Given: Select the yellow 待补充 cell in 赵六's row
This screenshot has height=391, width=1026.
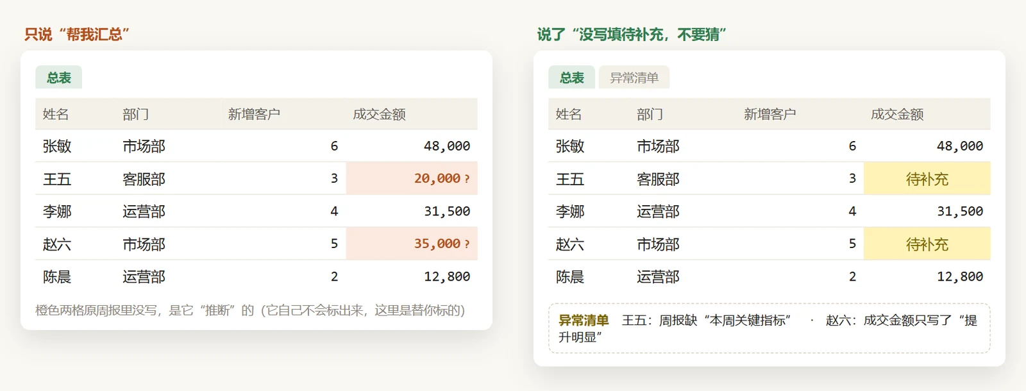Looking at the screenshot, I should (927, 244).
